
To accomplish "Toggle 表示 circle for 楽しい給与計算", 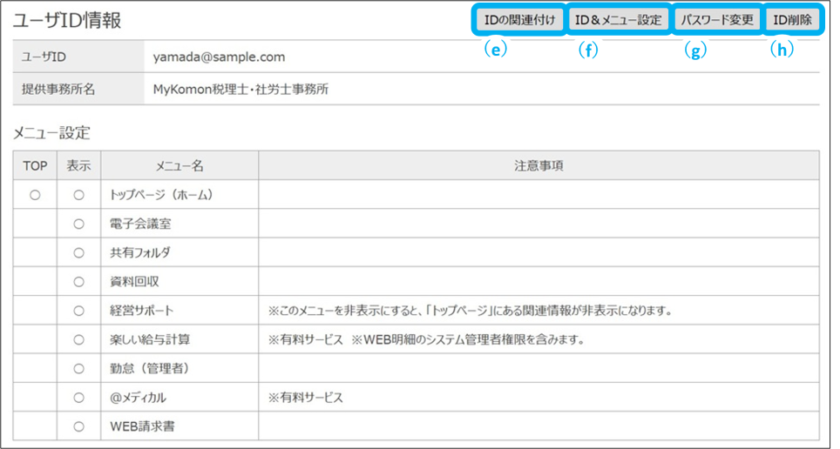I will [78, 339].
